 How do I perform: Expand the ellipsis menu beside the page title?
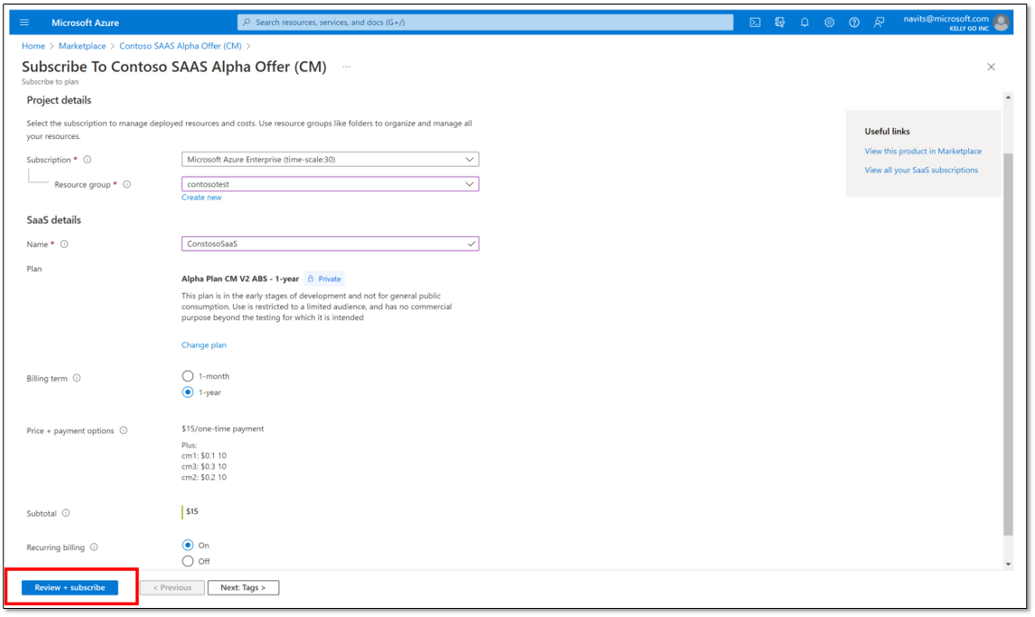coord(346,67)
